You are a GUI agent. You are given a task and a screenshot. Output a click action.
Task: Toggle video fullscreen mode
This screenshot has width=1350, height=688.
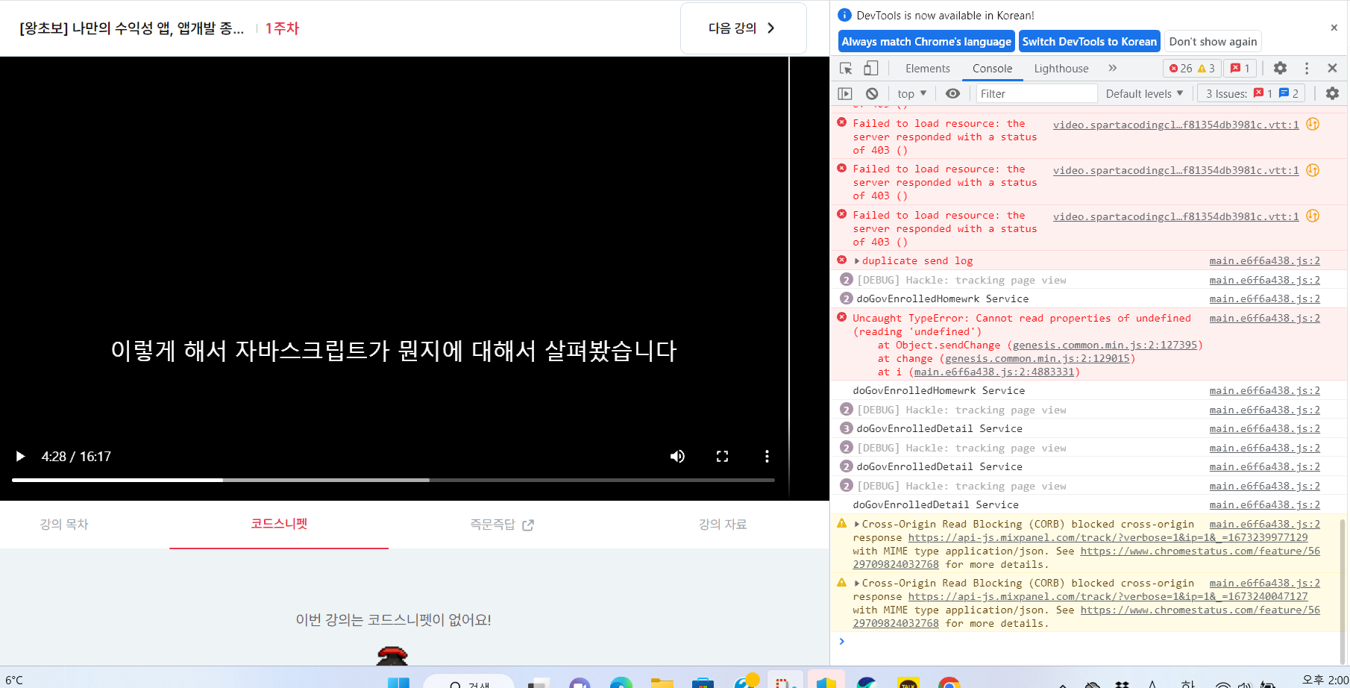tap(722, 456)
